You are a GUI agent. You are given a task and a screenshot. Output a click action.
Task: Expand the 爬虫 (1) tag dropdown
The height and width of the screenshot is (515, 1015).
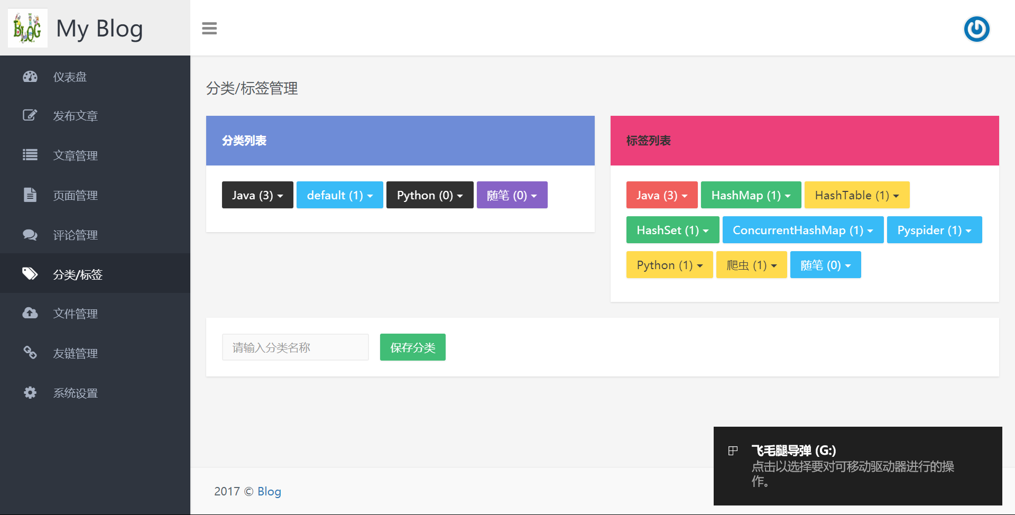click(x=752, y=265)
